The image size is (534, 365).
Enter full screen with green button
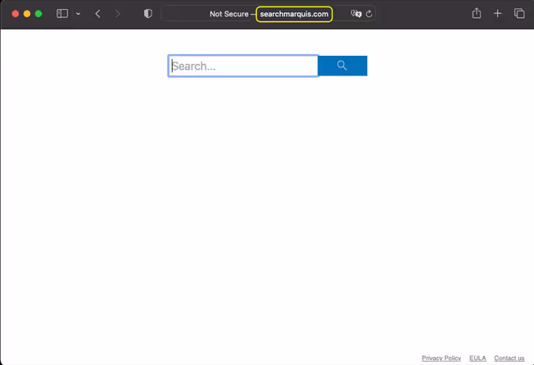[38, 14]
